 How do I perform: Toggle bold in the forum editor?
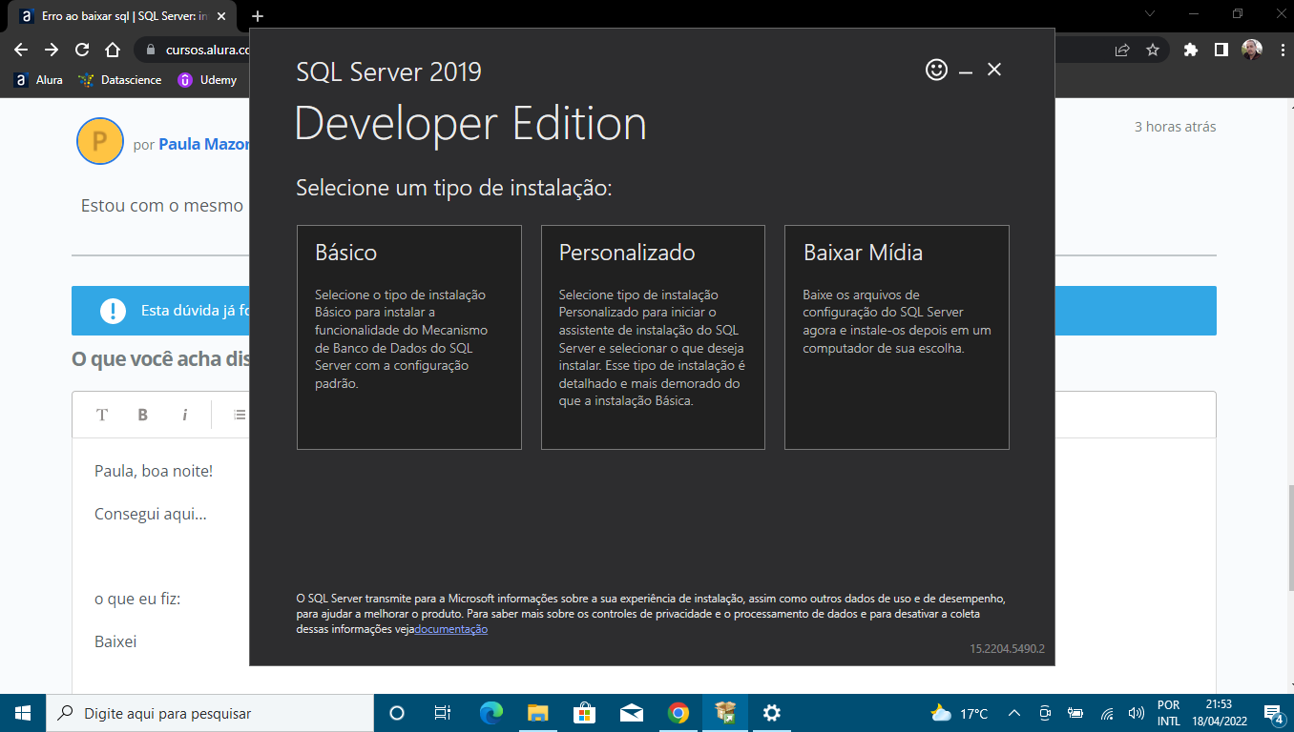(x=143, y=415)
